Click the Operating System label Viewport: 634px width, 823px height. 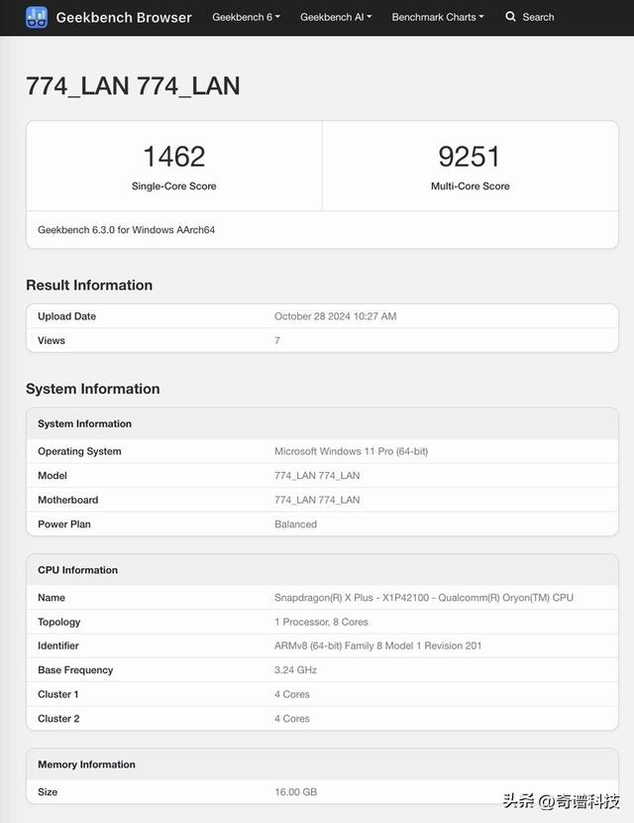(79, 451)
